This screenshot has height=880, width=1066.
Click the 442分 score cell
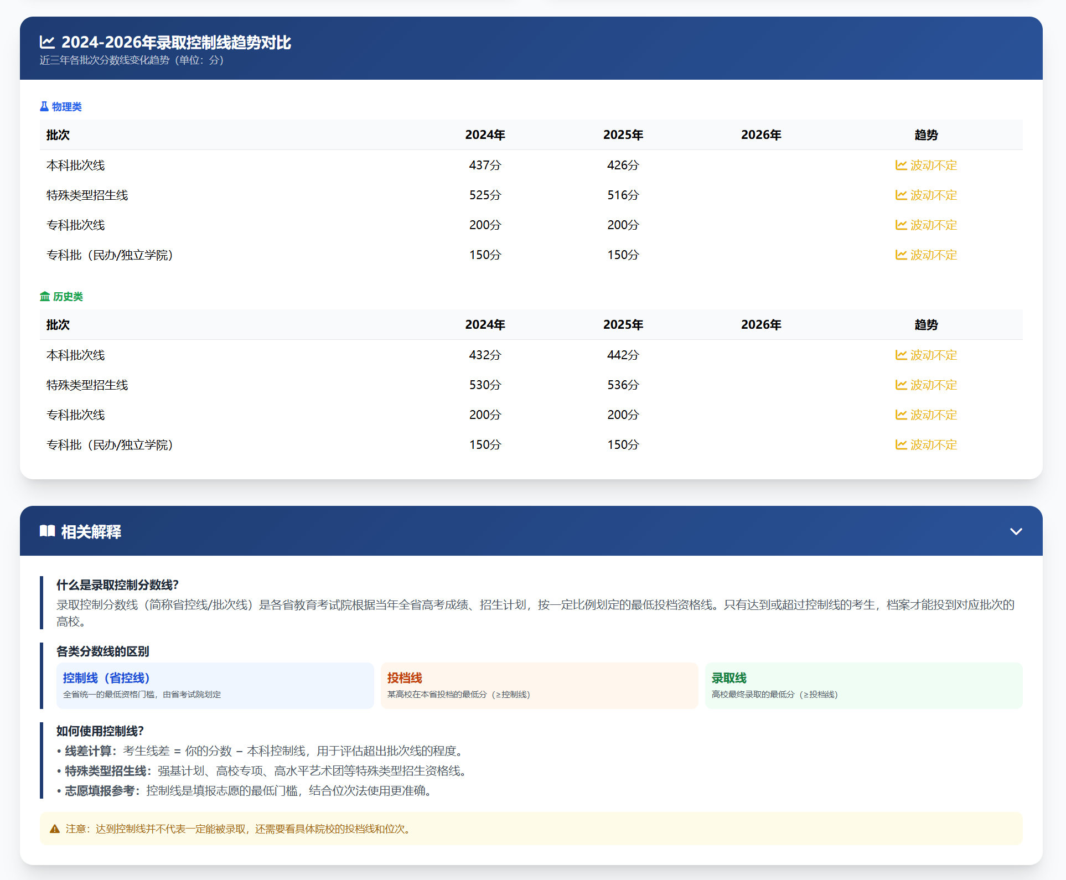tap(623, 355)
